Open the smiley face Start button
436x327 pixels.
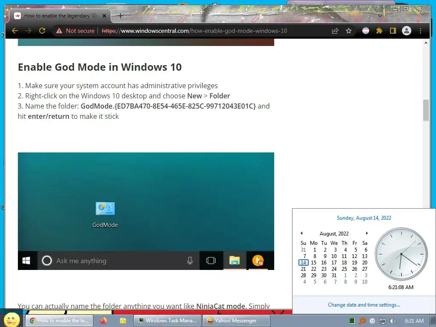(x=11, y=320)
